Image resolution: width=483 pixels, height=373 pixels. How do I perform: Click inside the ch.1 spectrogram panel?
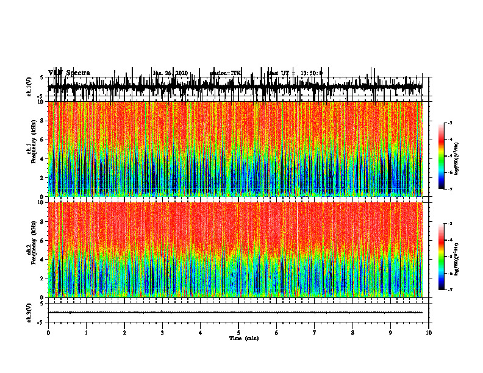pyautogui.click(x=235, y=149)
